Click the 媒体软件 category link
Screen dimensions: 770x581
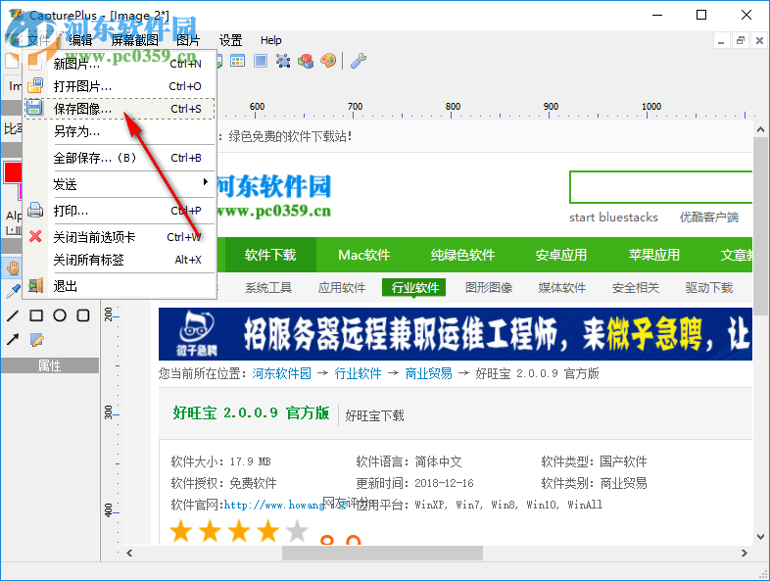coord(561,287)
